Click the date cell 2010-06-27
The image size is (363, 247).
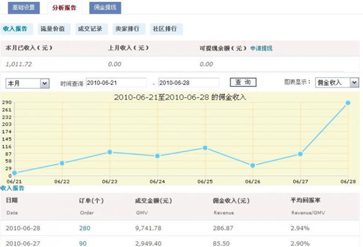pyautogui.click(x=23, y=244)
